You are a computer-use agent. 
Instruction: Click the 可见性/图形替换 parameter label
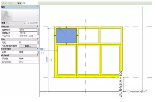(x=9, y=46)
